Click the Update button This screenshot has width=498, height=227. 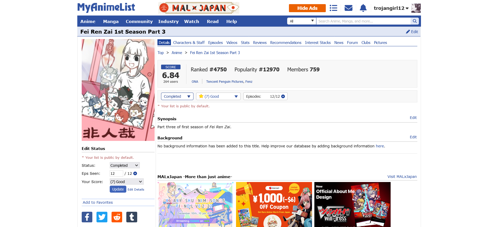pos(118,189)
